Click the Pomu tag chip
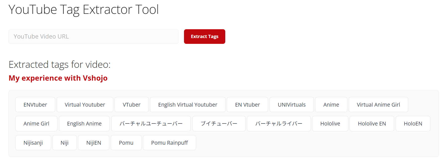 tap(126, 143)
